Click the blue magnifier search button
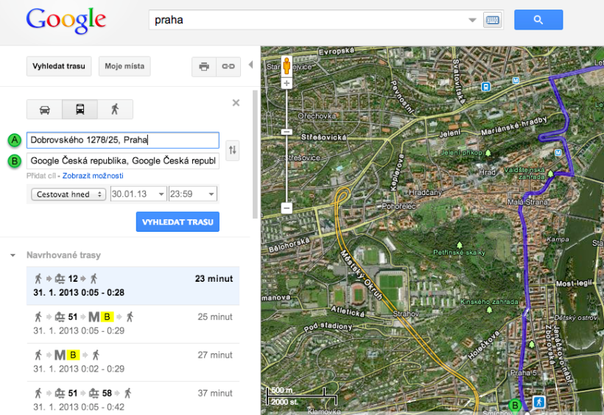The width and height of the screenshot is (604, 415). point(538,20)
